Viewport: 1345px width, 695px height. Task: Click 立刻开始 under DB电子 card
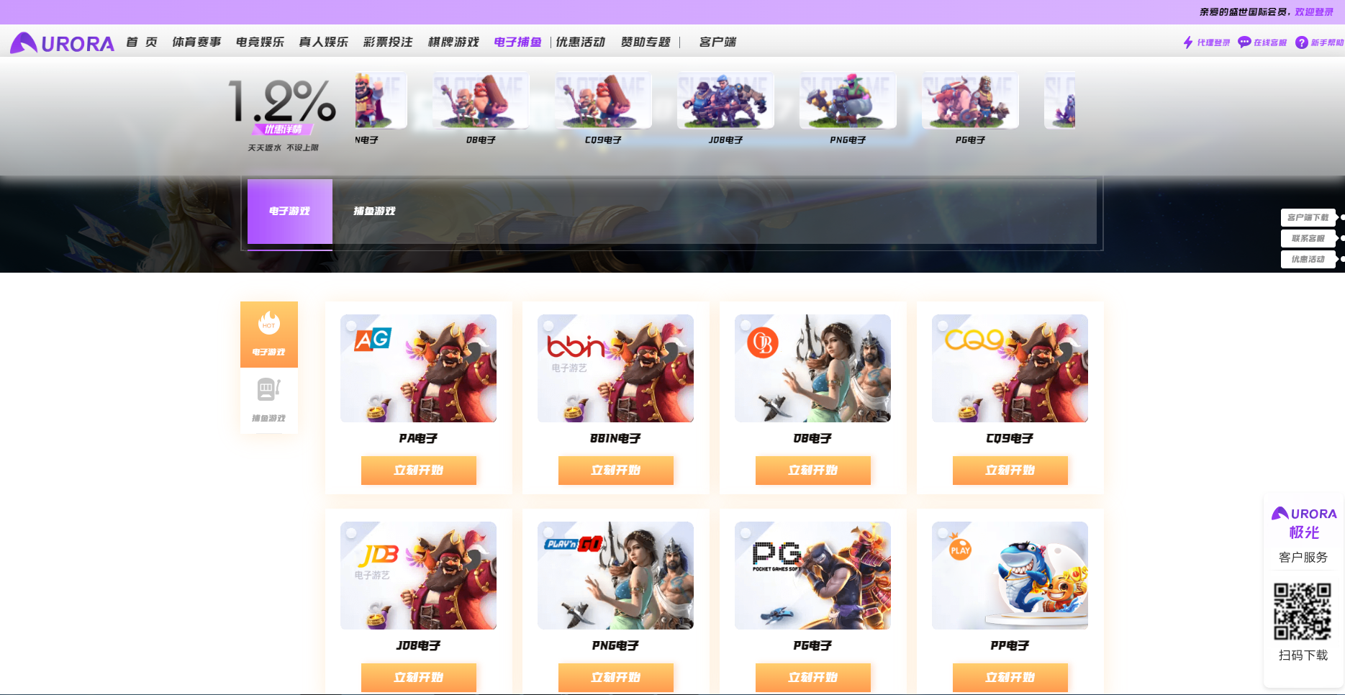pos(813,471)
